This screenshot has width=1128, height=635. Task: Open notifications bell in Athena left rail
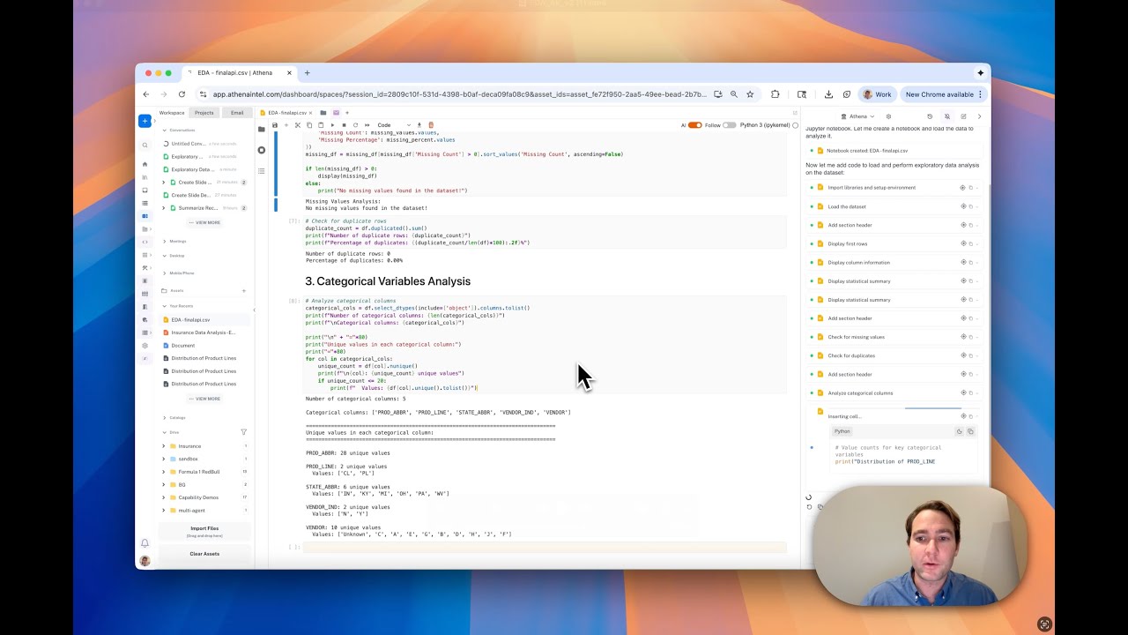click(x=145, y=543)
